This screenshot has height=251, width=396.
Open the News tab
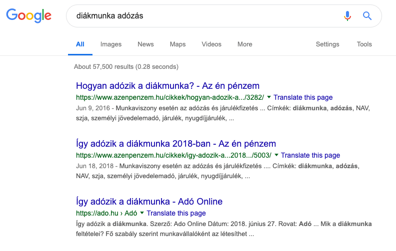pyautogui.click(x=145, y=44)
